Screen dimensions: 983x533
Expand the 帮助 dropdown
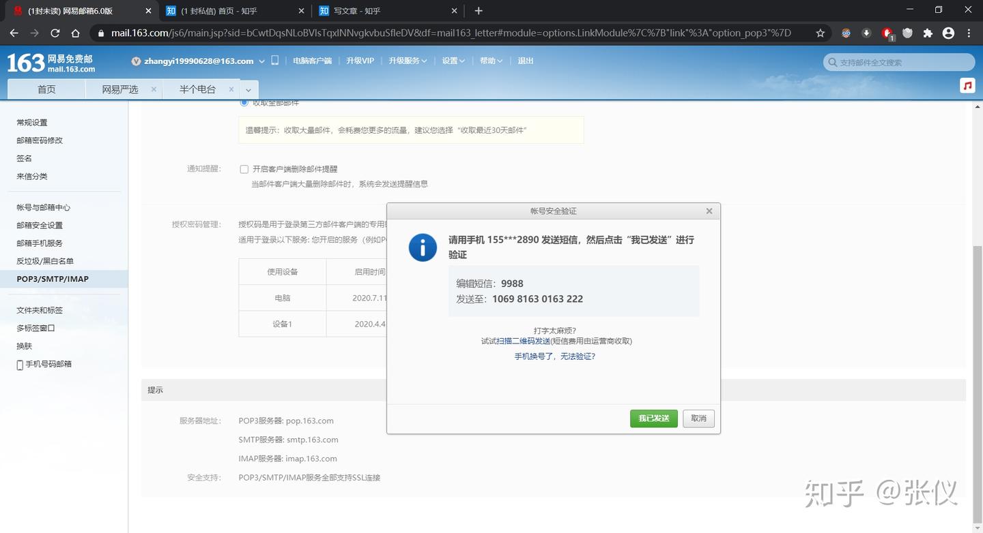point(489,61)
